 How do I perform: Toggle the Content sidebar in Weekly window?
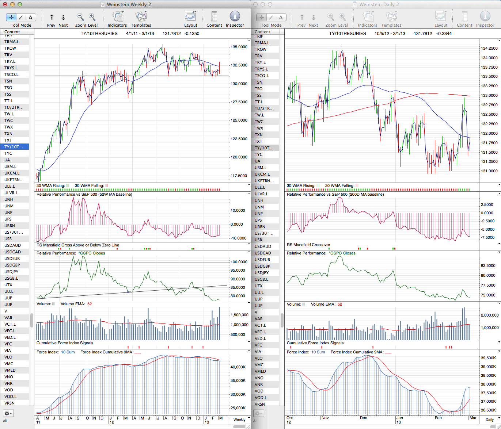point(214,17)
